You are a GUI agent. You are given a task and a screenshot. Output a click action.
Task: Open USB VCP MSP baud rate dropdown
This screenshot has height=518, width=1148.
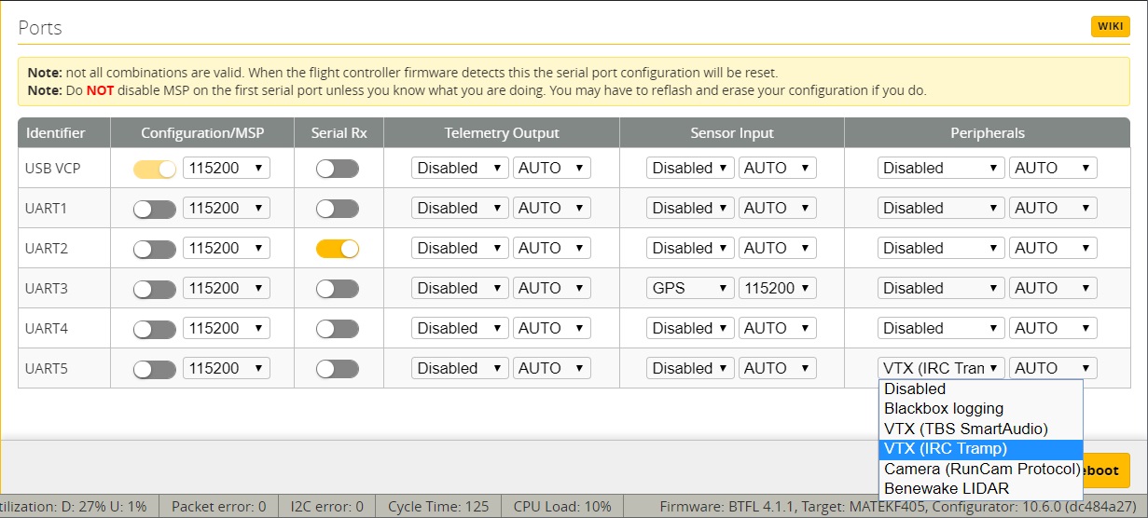click(227, 169)
